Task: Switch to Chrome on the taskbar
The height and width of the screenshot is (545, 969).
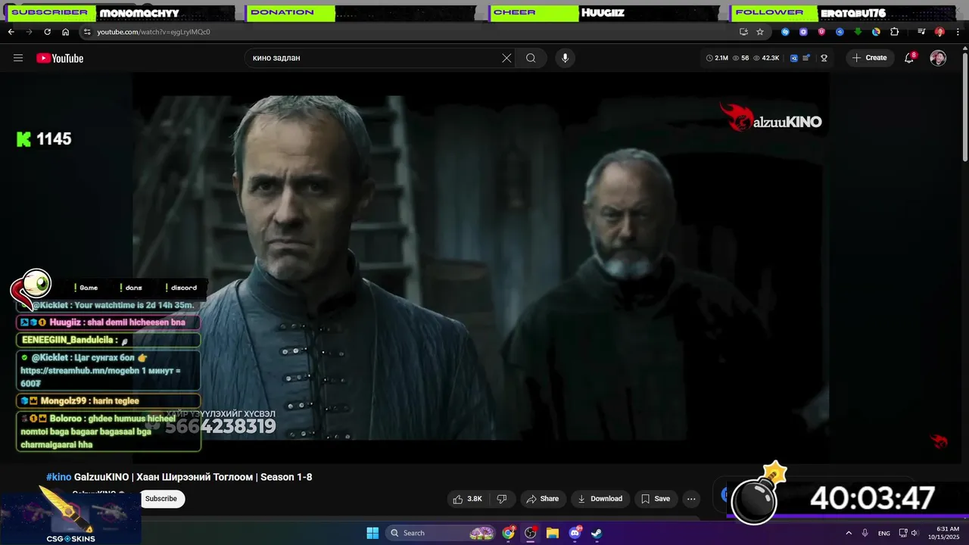Action: pyautogui.click(x=509, y=533)
